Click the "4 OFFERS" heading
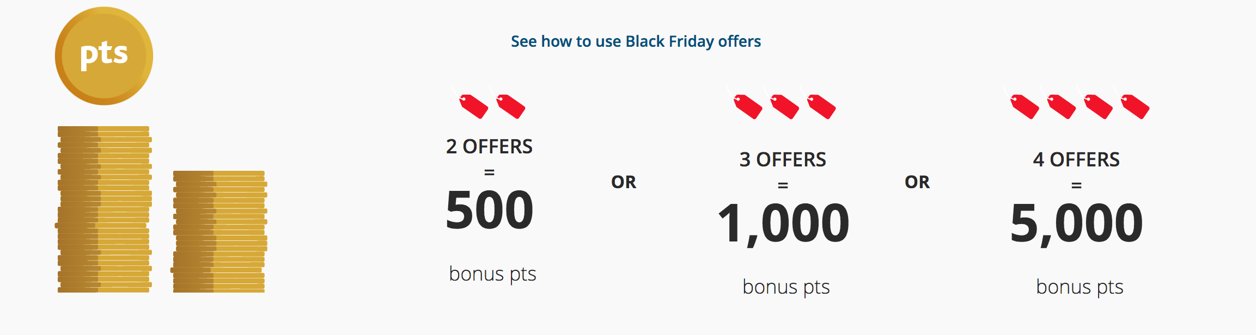 [1076, 159]
